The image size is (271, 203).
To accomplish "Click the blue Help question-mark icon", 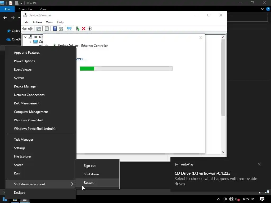I will tap(55, 29).
